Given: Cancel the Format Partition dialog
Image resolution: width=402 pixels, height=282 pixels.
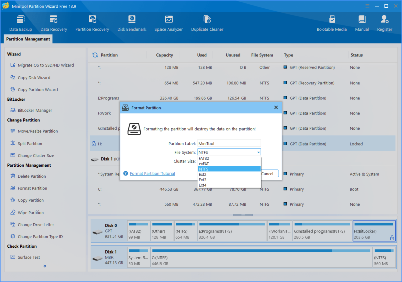Looking at the screenshot, I should pos(270,174).
